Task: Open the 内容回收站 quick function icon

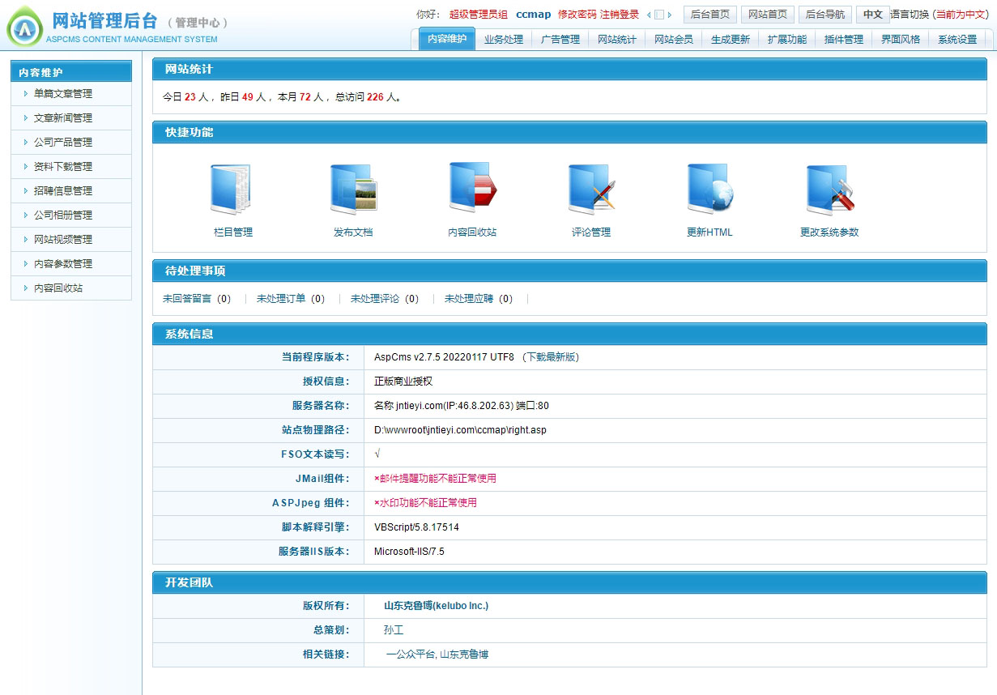Action: click(x=472, y=188)
